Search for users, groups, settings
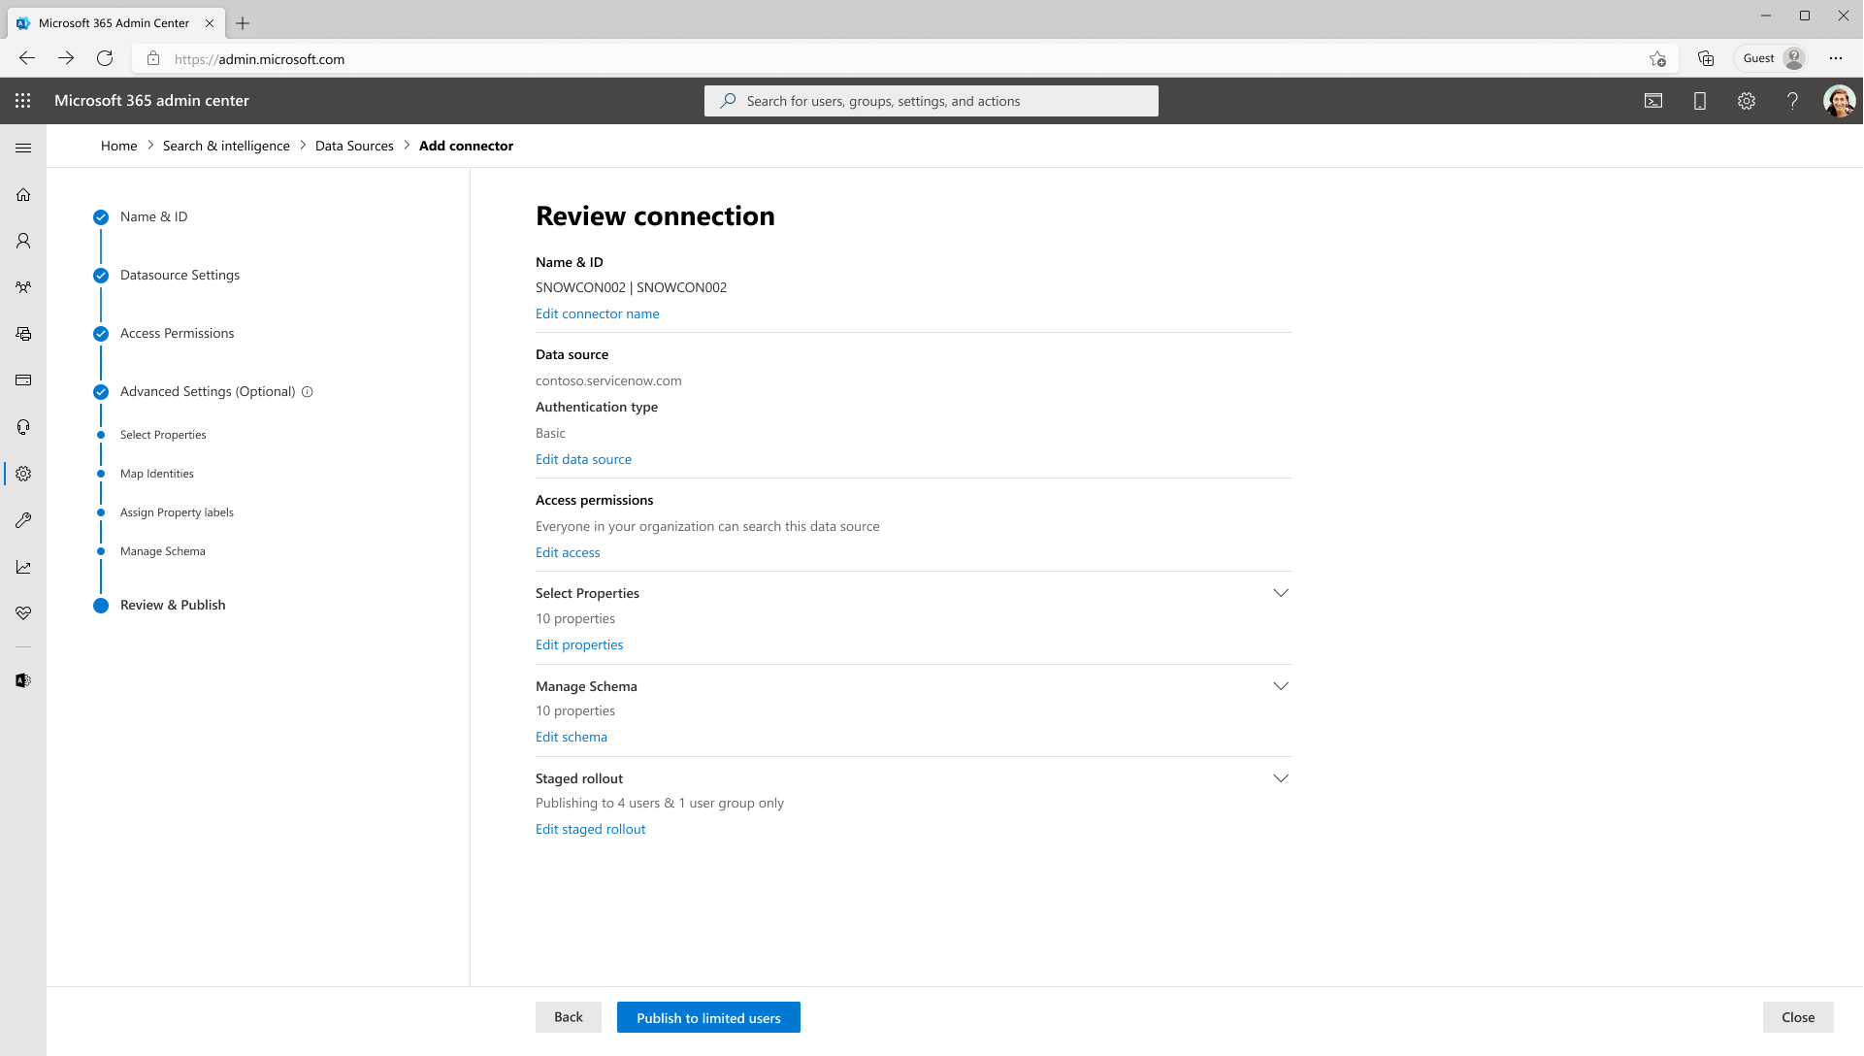1864x1056 pixels. (x=931, y=100)
